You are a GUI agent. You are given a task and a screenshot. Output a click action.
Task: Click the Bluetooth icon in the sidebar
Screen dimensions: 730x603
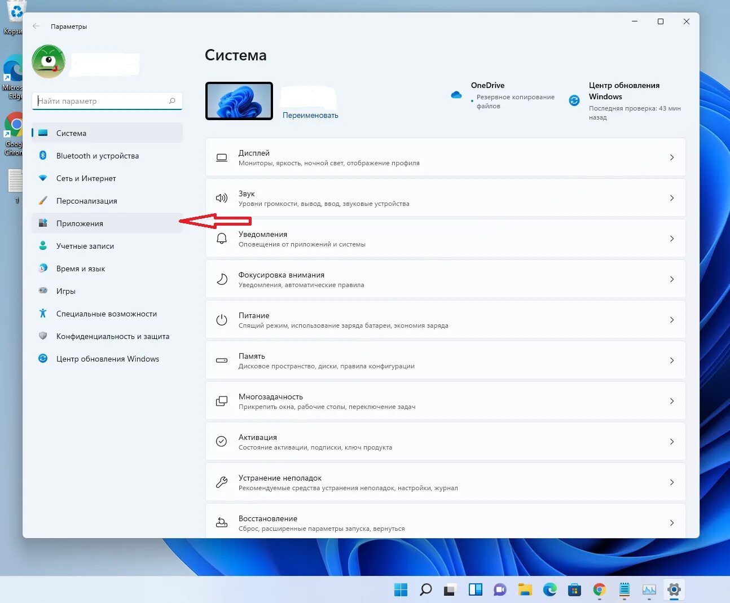coord(43,156)
